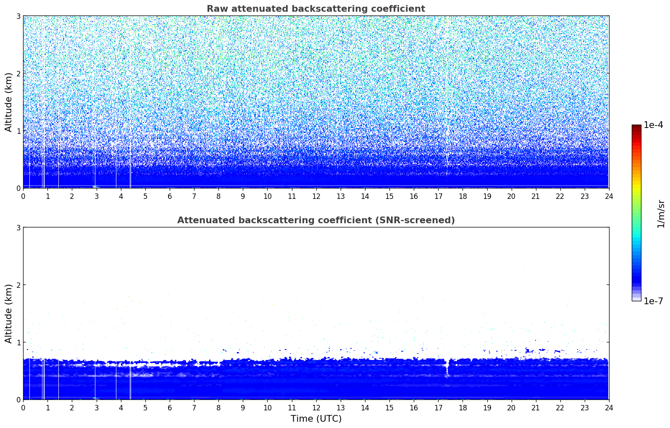Click altitude tick '1' on the SNR-screened plot
Screen dimensions: 670x428
tap(18, 342)
